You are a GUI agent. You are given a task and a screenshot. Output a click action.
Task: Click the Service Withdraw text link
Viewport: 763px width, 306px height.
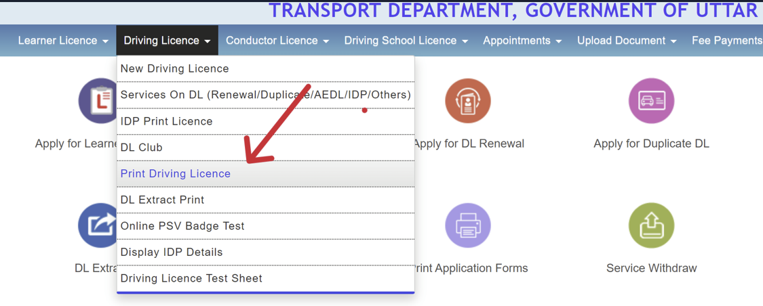[x=651, y=268]
